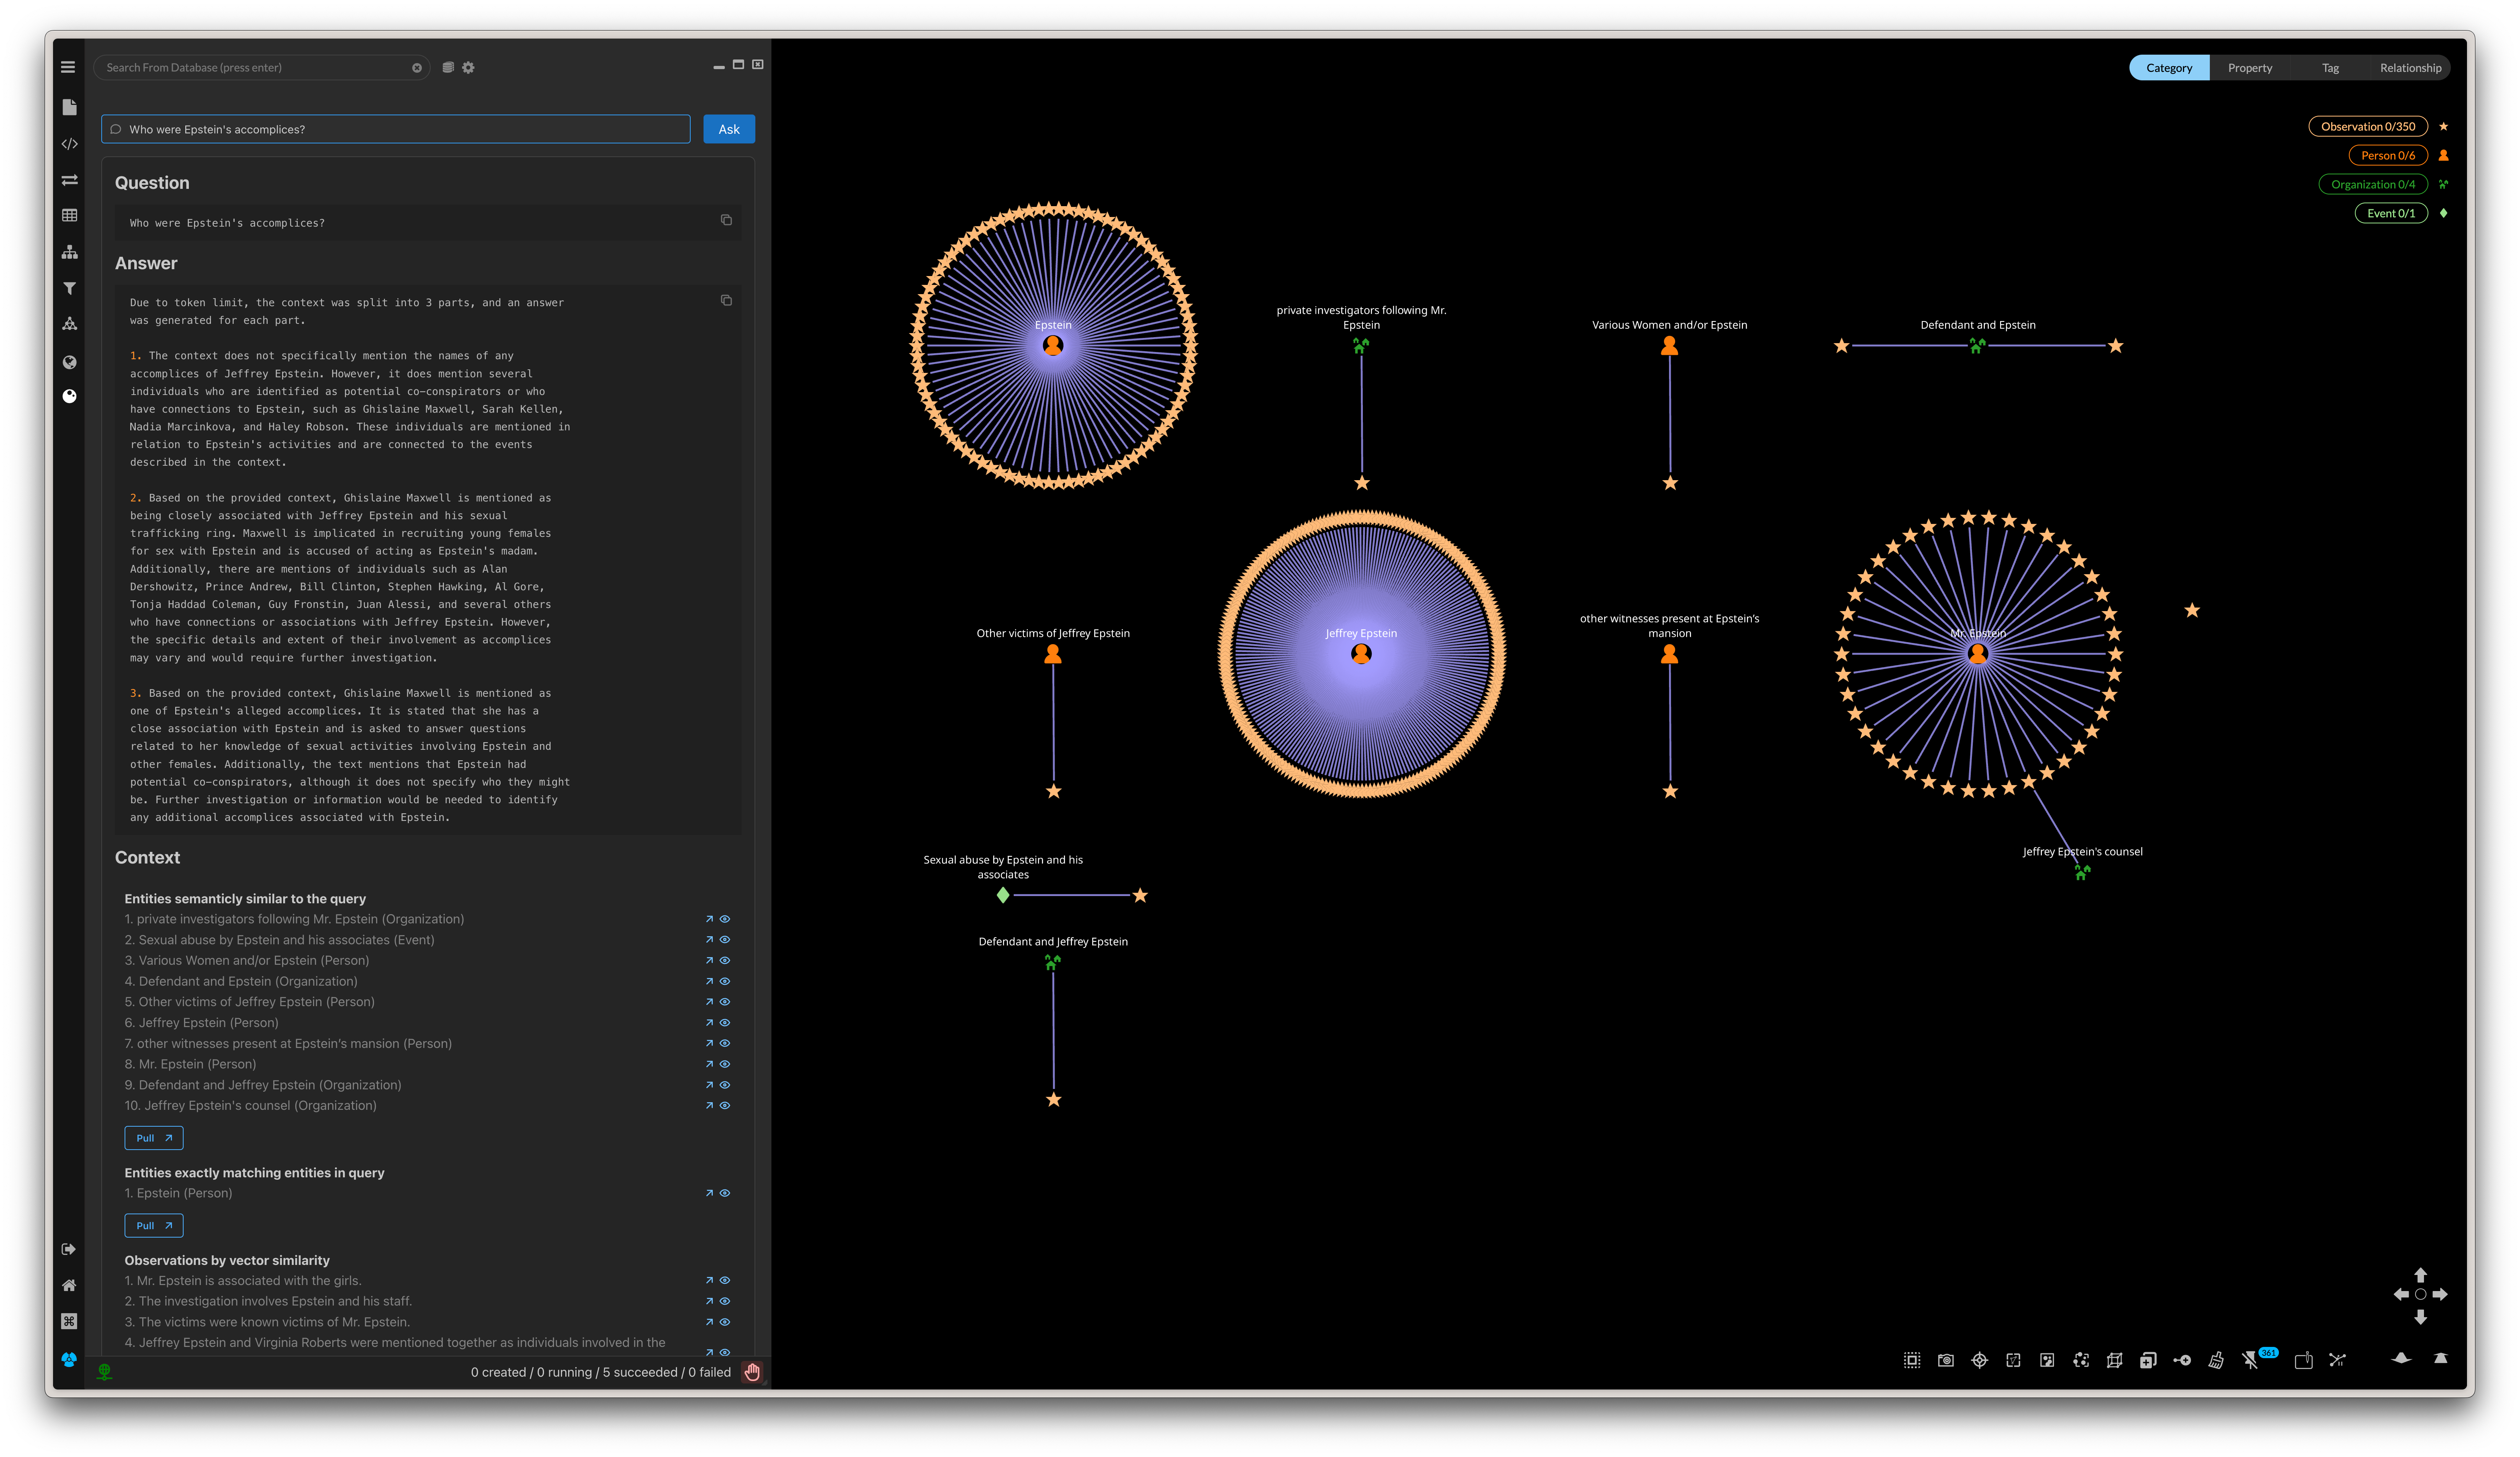Pan the graph right with the right arrow
Image resolution: width=2520 pixels, height=1457 pixels.
pos(2440,1294)
